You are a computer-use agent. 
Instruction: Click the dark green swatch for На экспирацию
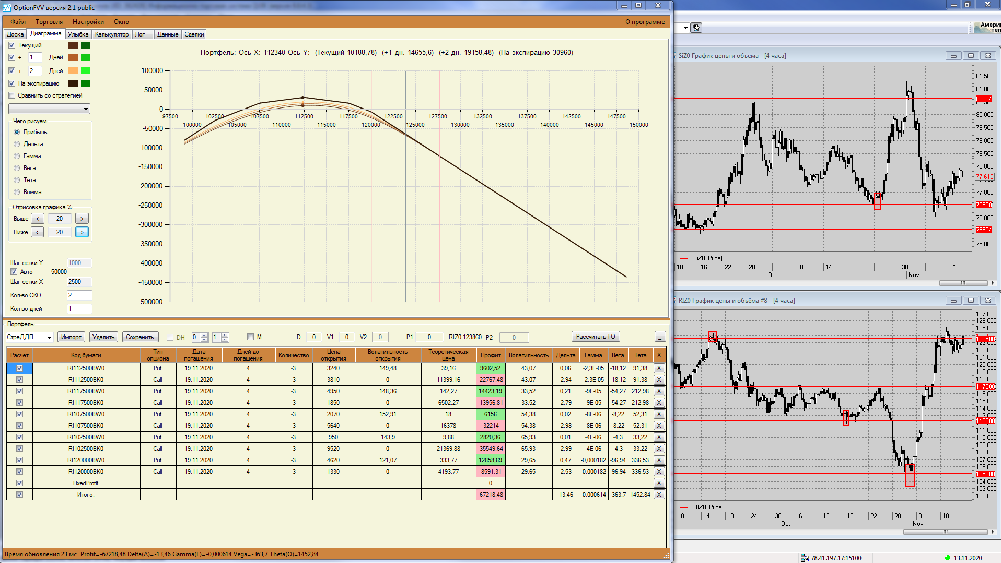pyautogui.click(x=86, y=83)
